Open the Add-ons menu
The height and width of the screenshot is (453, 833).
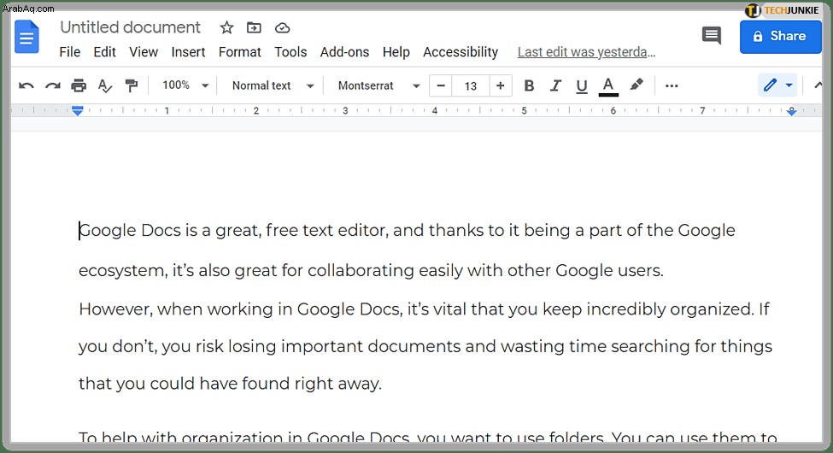coord(344,52)
